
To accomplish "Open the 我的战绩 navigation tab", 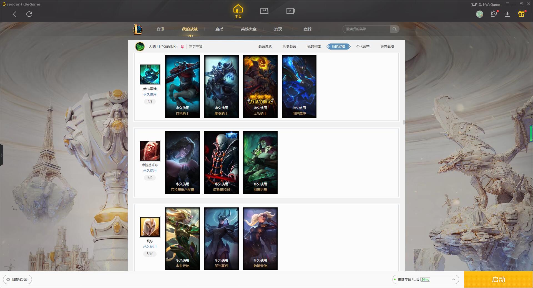I will pyautogui.click(x=190, y=29).
